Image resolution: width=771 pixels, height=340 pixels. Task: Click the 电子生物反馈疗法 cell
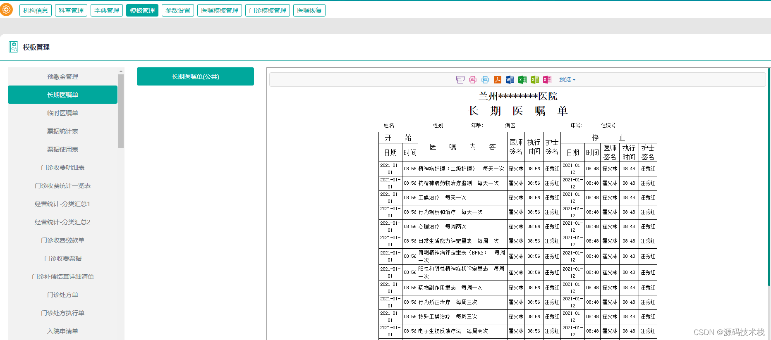click(462, 331)
